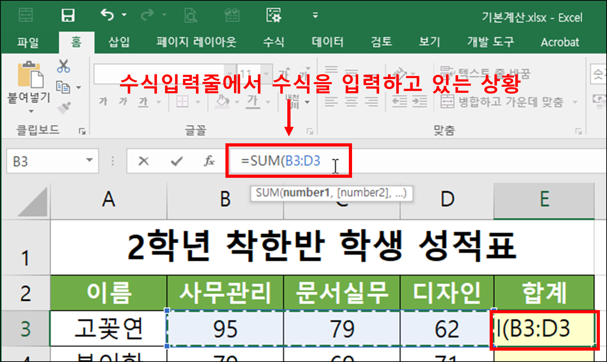The image size is (607, 362).
Task: Open the 페이지 레이아웃 tab
Action: point(196,42)
